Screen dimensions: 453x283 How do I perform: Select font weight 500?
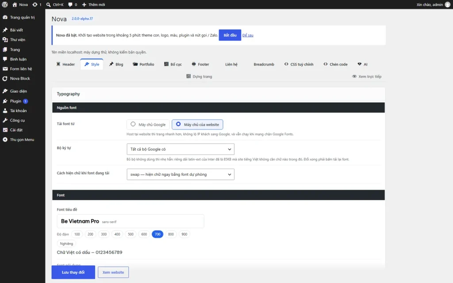(x=131, y=234)
